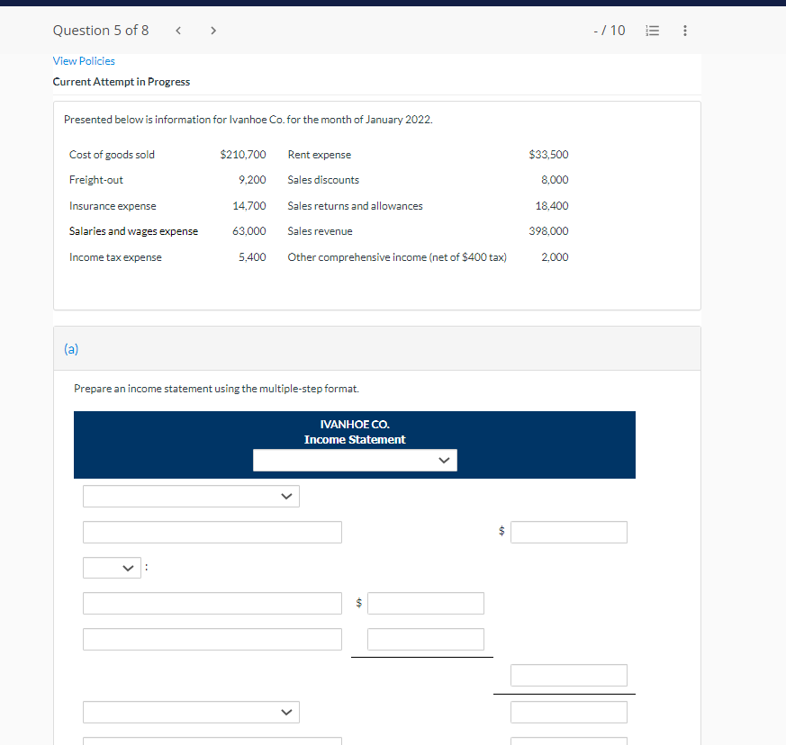
Task: Click the Question 5 of 8 title
Action: pos(101,31)
